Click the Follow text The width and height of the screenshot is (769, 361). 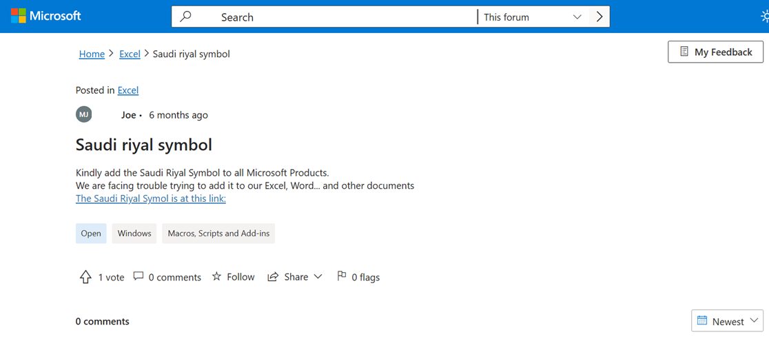pos(240,277)
